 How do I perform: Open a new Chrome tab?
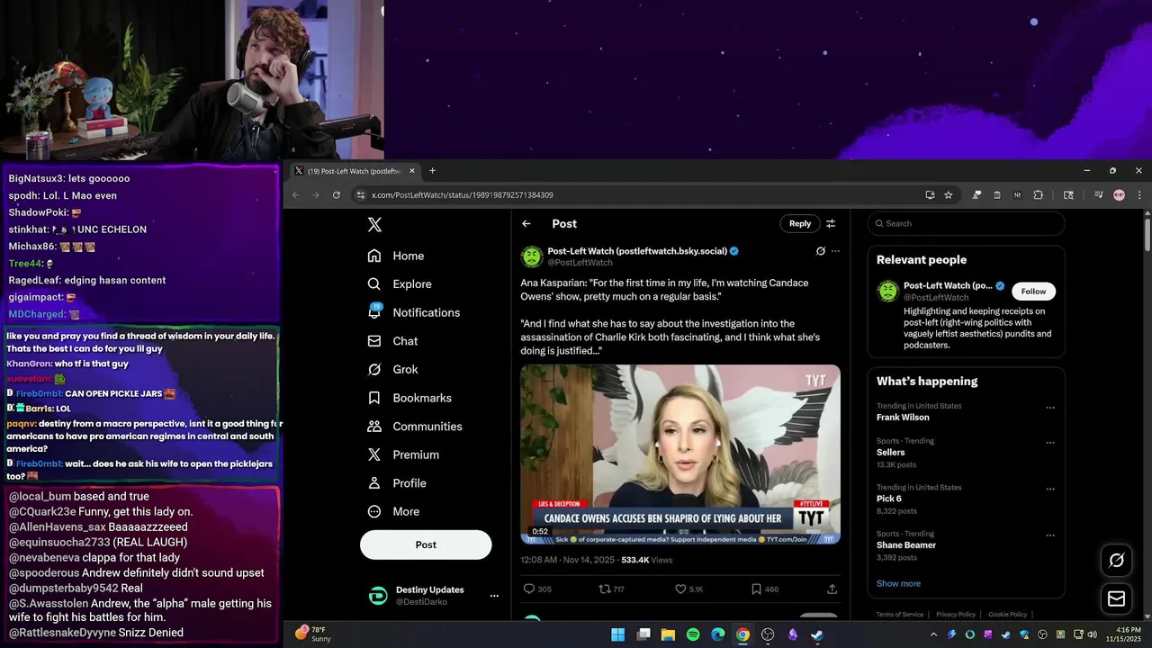[x=432, y=171]
